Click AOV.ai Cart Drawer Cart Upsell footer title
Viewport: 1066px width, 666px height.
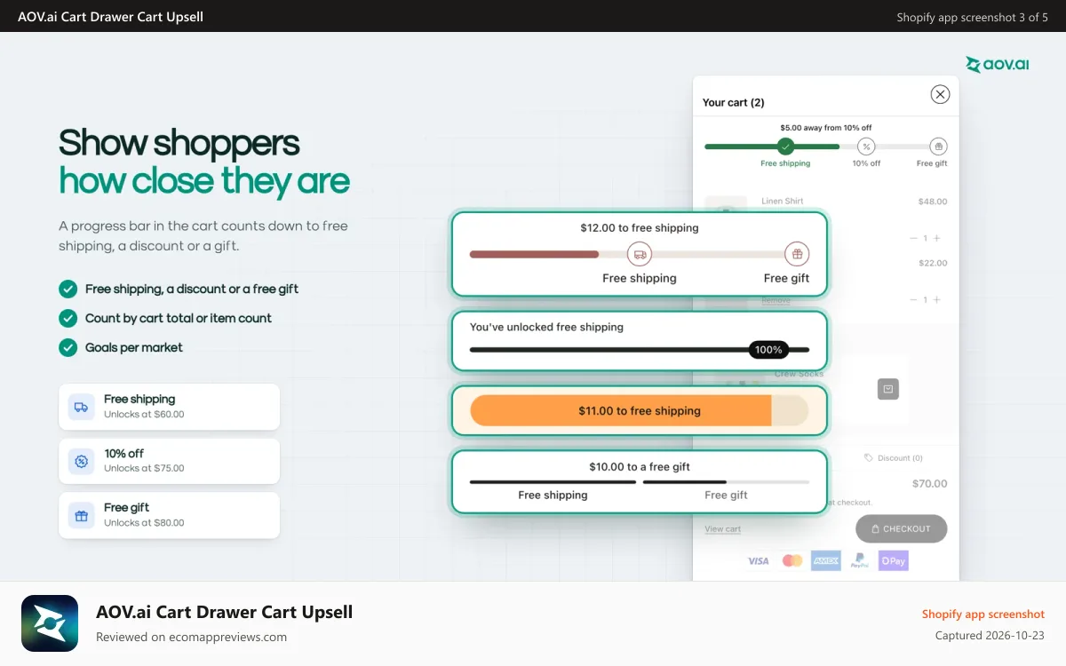pos(224,612)
